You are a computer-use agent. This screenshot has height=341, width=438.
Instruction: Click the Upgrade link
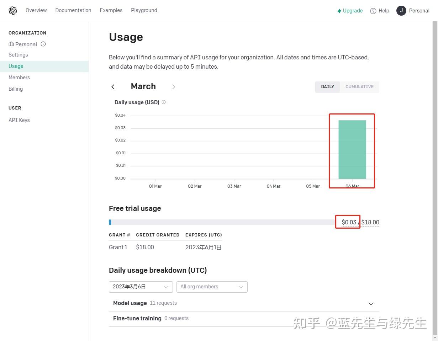353,11
